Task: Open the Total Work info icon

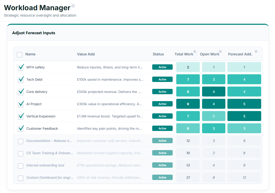Action: click(x=195, y=52)
